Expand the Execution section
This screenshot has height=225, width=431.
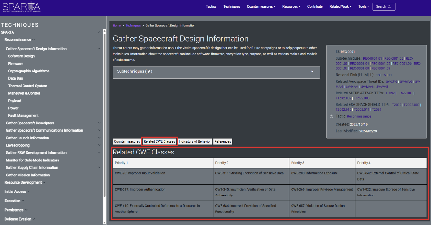[x=23, y=201]
